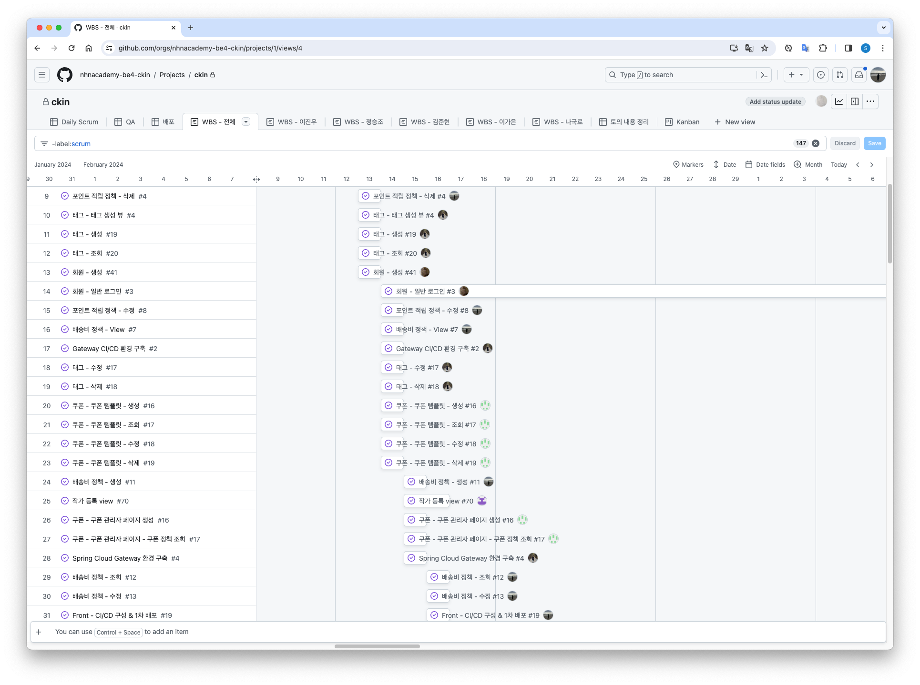Open the Date fields menu
The image size is (920, 685).
pyautogui.click(x=765, y=165)
